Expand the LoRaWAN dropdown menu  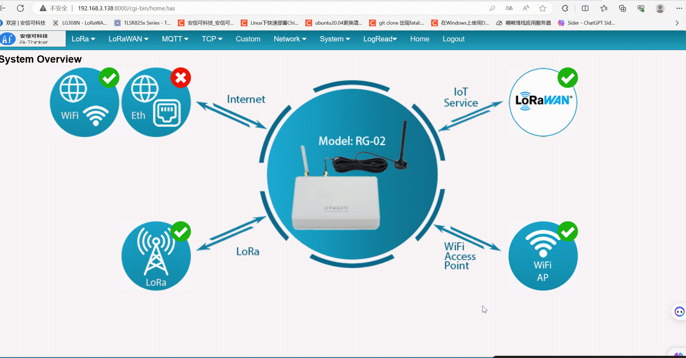[128, 39]
